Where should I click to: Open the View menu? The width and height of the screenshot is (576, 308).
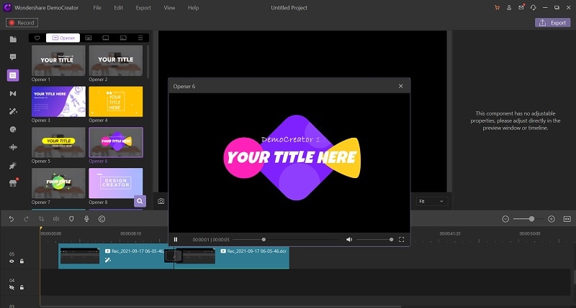(169, 8)
